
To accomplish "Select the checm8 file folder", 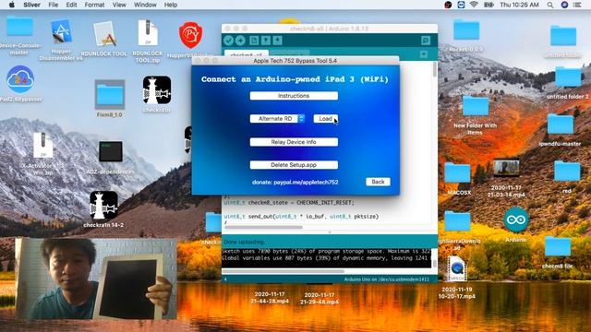I will (x=558, y=246).
